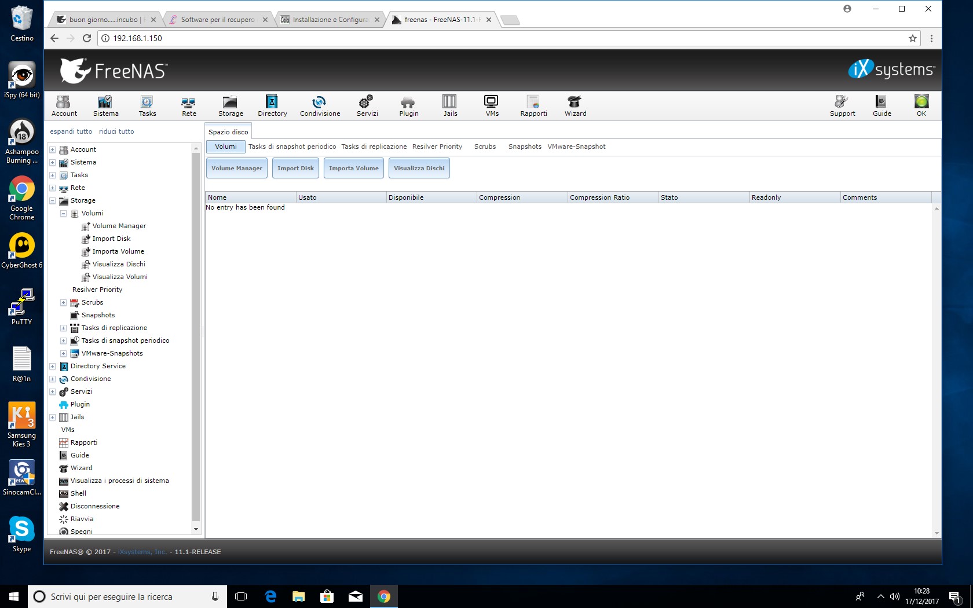Open the Jails toolbar icon
The width and height of the screenshot is (973, 608).
click(449, 102)
